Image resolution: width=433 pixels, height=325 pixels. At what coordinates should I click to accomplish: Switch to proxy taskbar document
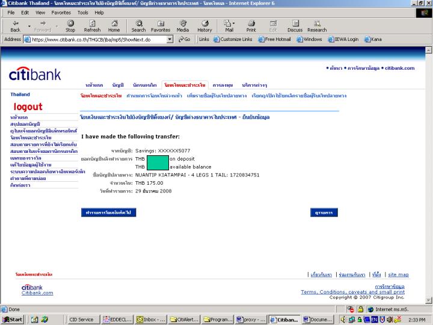[251, 320]
